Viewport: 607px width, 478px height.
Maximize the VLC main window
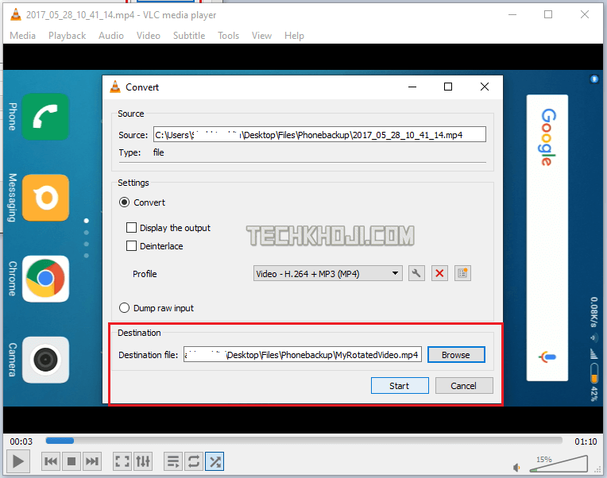click(548, 15)
